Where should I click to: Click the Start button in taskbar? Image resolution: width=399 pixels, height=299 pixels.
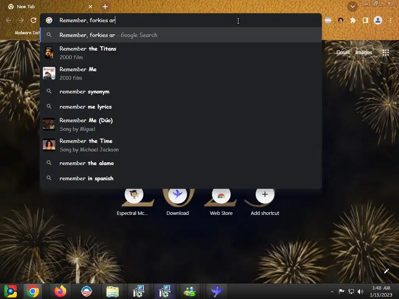click(10, 291)
